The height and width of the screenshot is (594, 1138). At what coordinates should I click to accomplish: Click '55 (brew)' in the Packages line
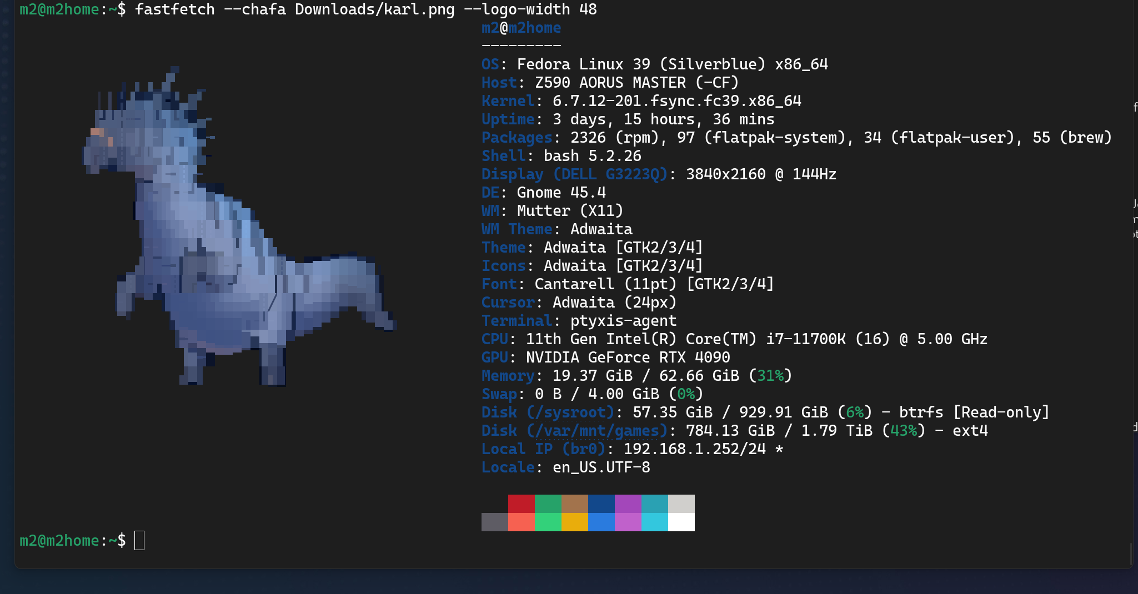(x=1072, y=138)
